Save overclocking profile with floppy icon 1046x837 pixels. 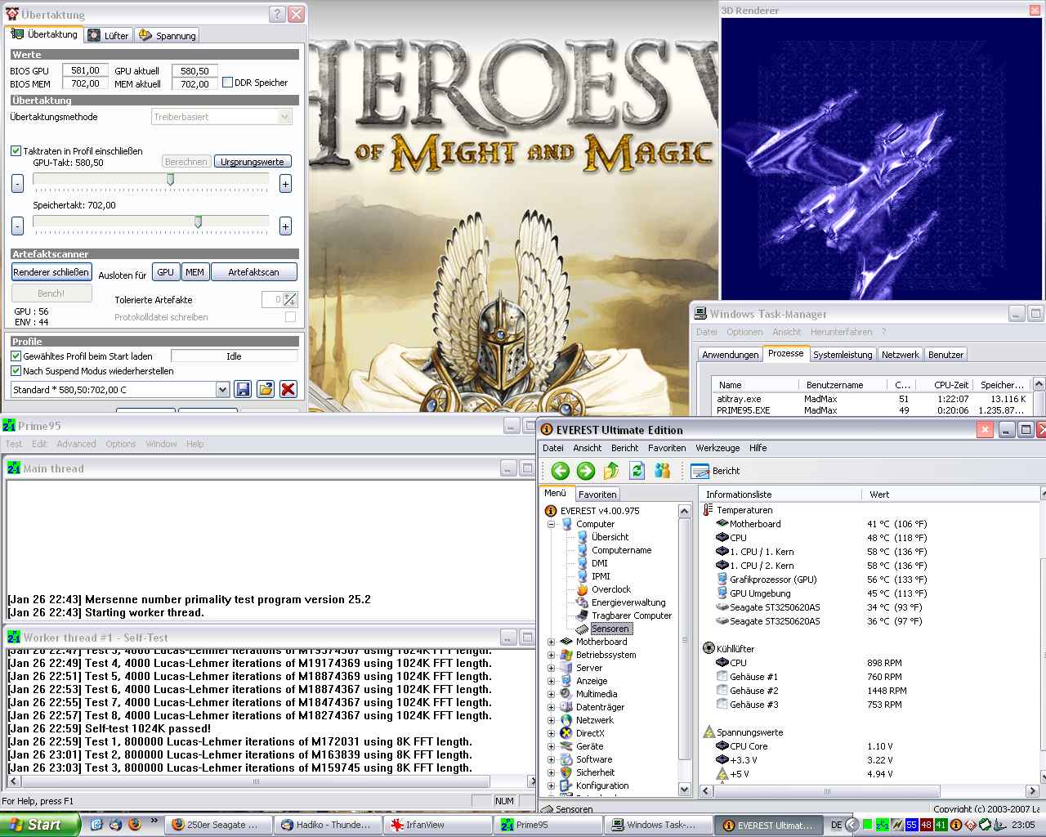tap(243, 389)
